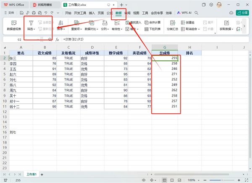The image size is (252, 183).
Task: Open Data Compare (数据对比) tool
Action: click(91, 25)
